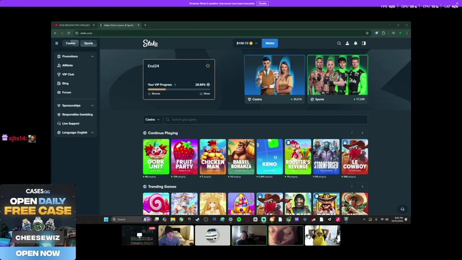
Task: Switch to the Sports section tab
Action: tap(88, 43)
